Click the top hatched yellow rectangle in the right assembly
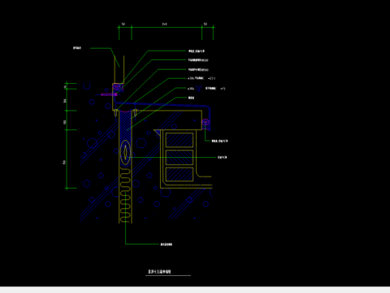Viewport: 390px width, 293px height. (x=180, y=140)
